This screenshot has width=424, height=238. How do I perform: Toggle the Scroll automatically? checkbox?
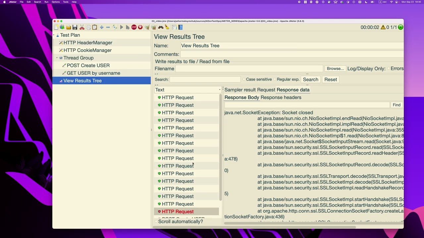pyautogui.click(x=156, y=221)
